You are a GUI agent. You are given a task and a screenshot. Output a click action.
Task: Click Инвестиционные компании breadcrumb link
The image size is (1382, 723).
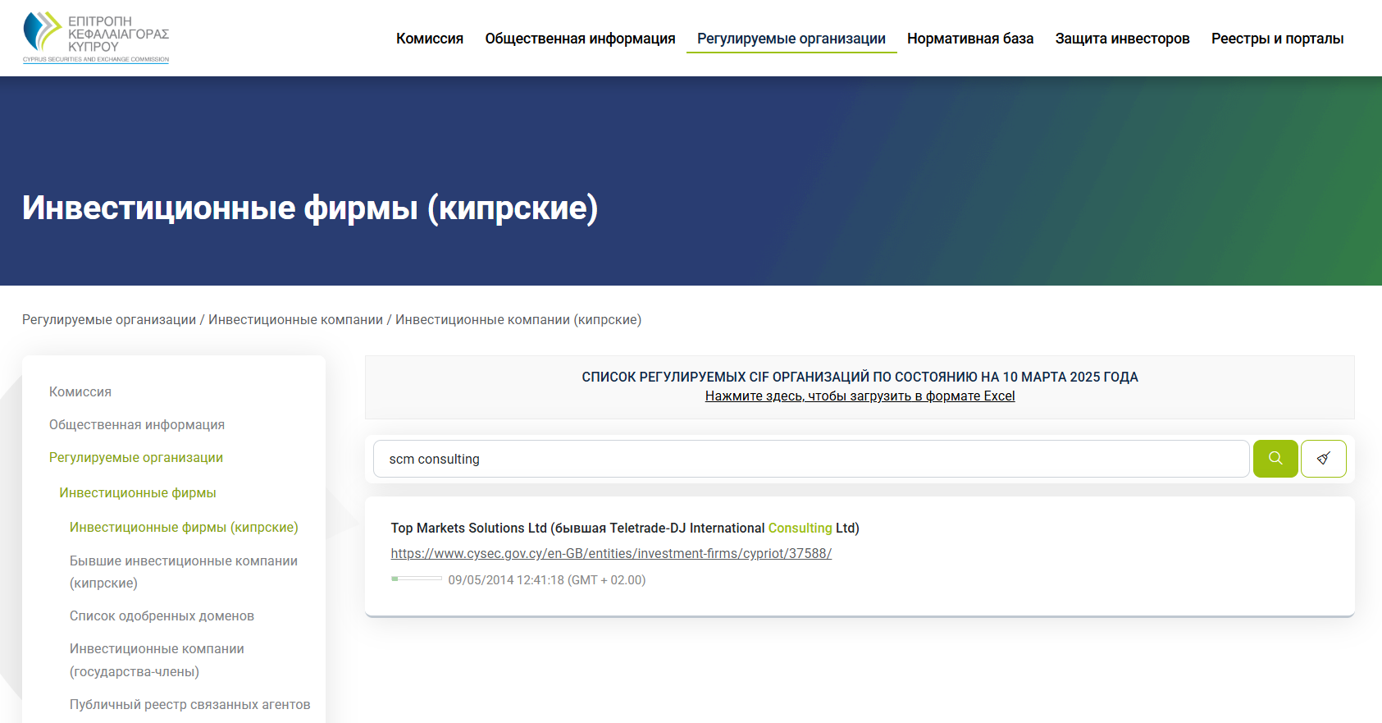295,320
